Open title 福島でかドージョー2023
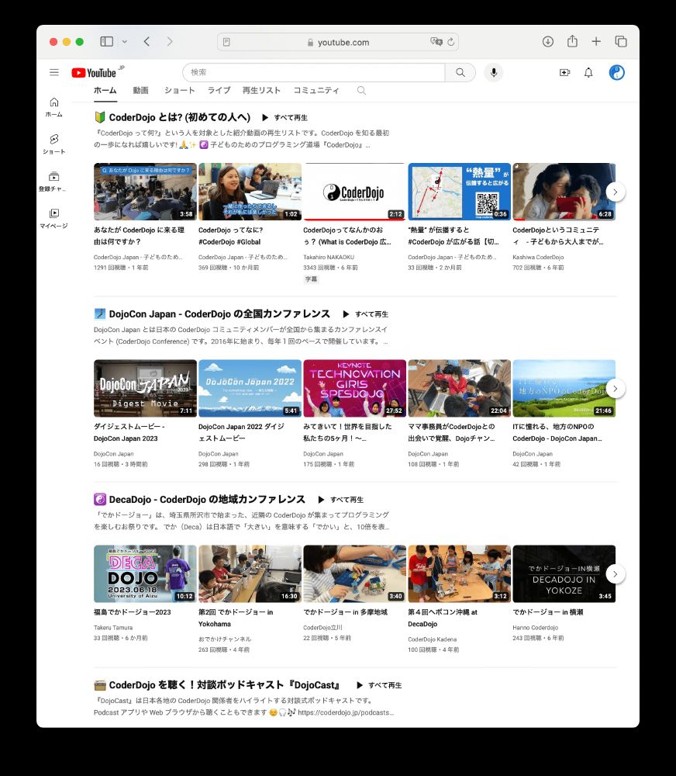676x776 pixels. point(132,612)
